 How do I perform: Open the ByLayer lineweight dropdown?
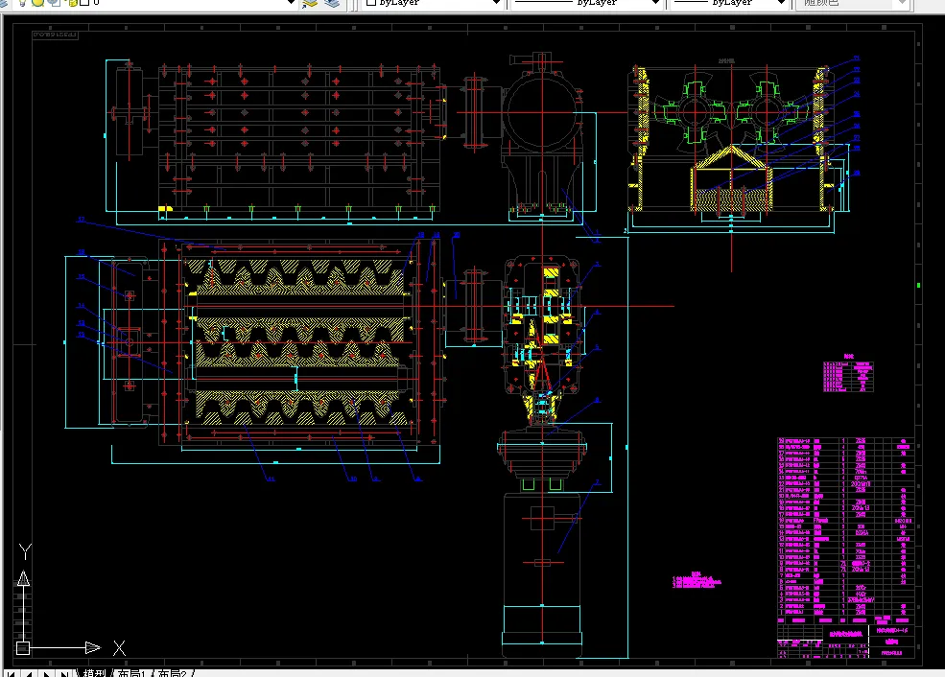(x=730, y=3)
